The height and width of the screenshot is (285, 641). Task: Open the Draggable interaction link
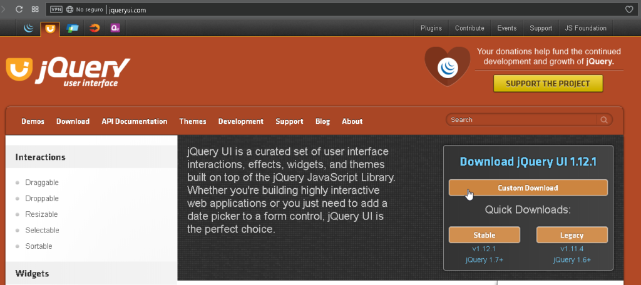click(x=42, y=182)
